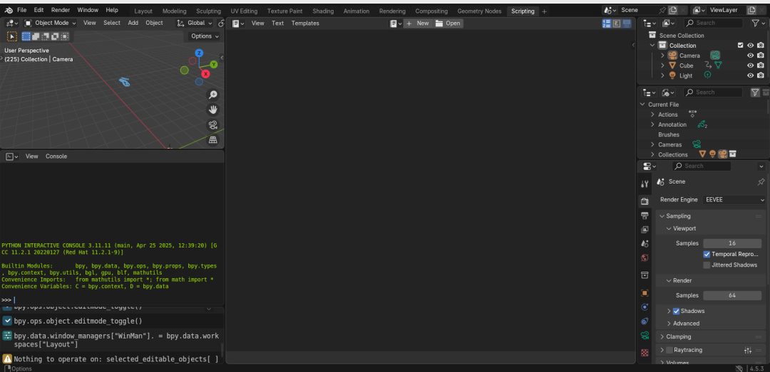
Task: Open the Output properties tab
Action: point(645,215)
